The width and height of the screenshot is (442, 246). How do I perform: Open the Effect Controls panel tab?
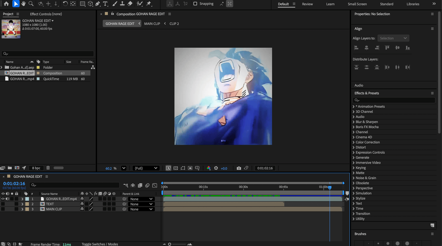(46, 14)
